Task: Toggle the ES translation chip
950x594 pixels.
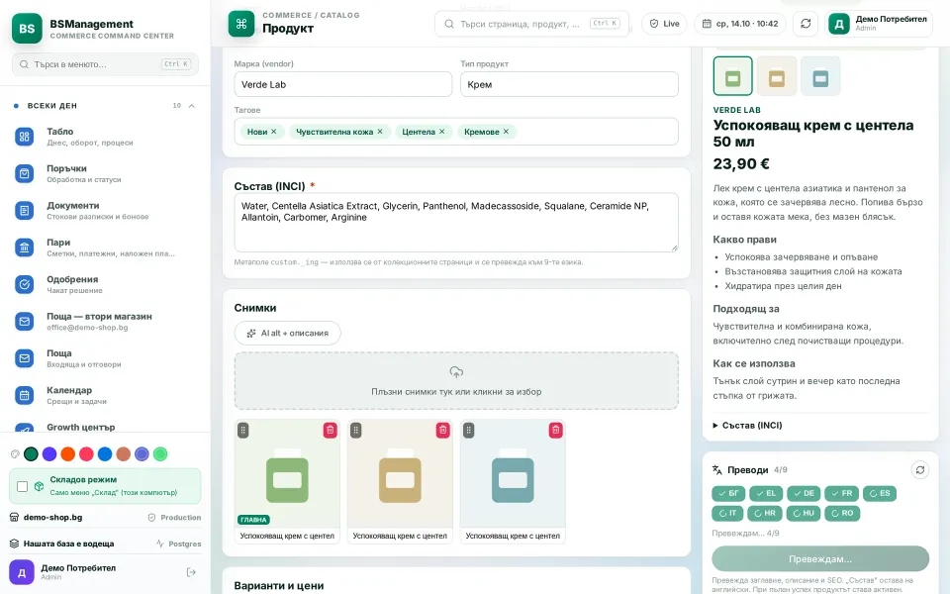Action: [879, 493]
